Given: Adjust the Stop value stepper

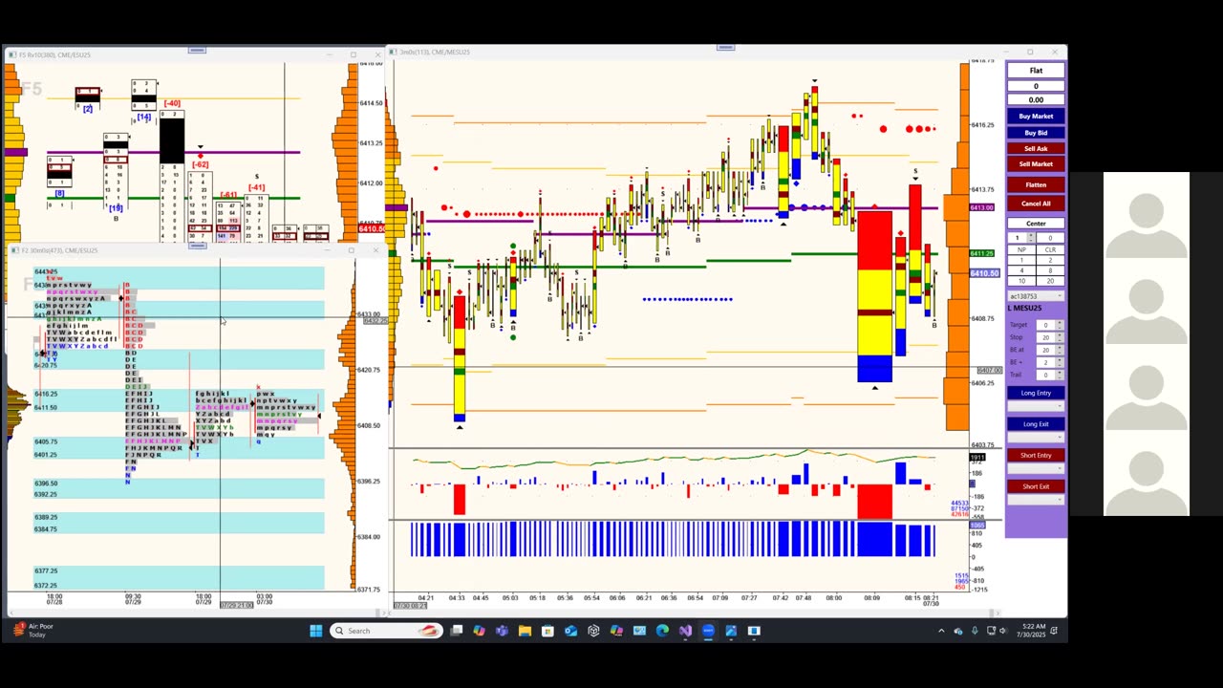Looking at the screenshot, I should tap(1059, 337).
